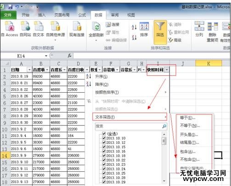Click the From Text import icon
Viewport: 231px width, 186px height.
pyautogui.click(x=39, y=29)
